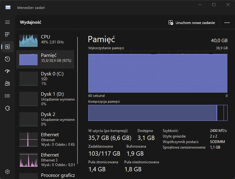Open App history page icon
This screenshot has width=235, height=179.
point(7,59)
